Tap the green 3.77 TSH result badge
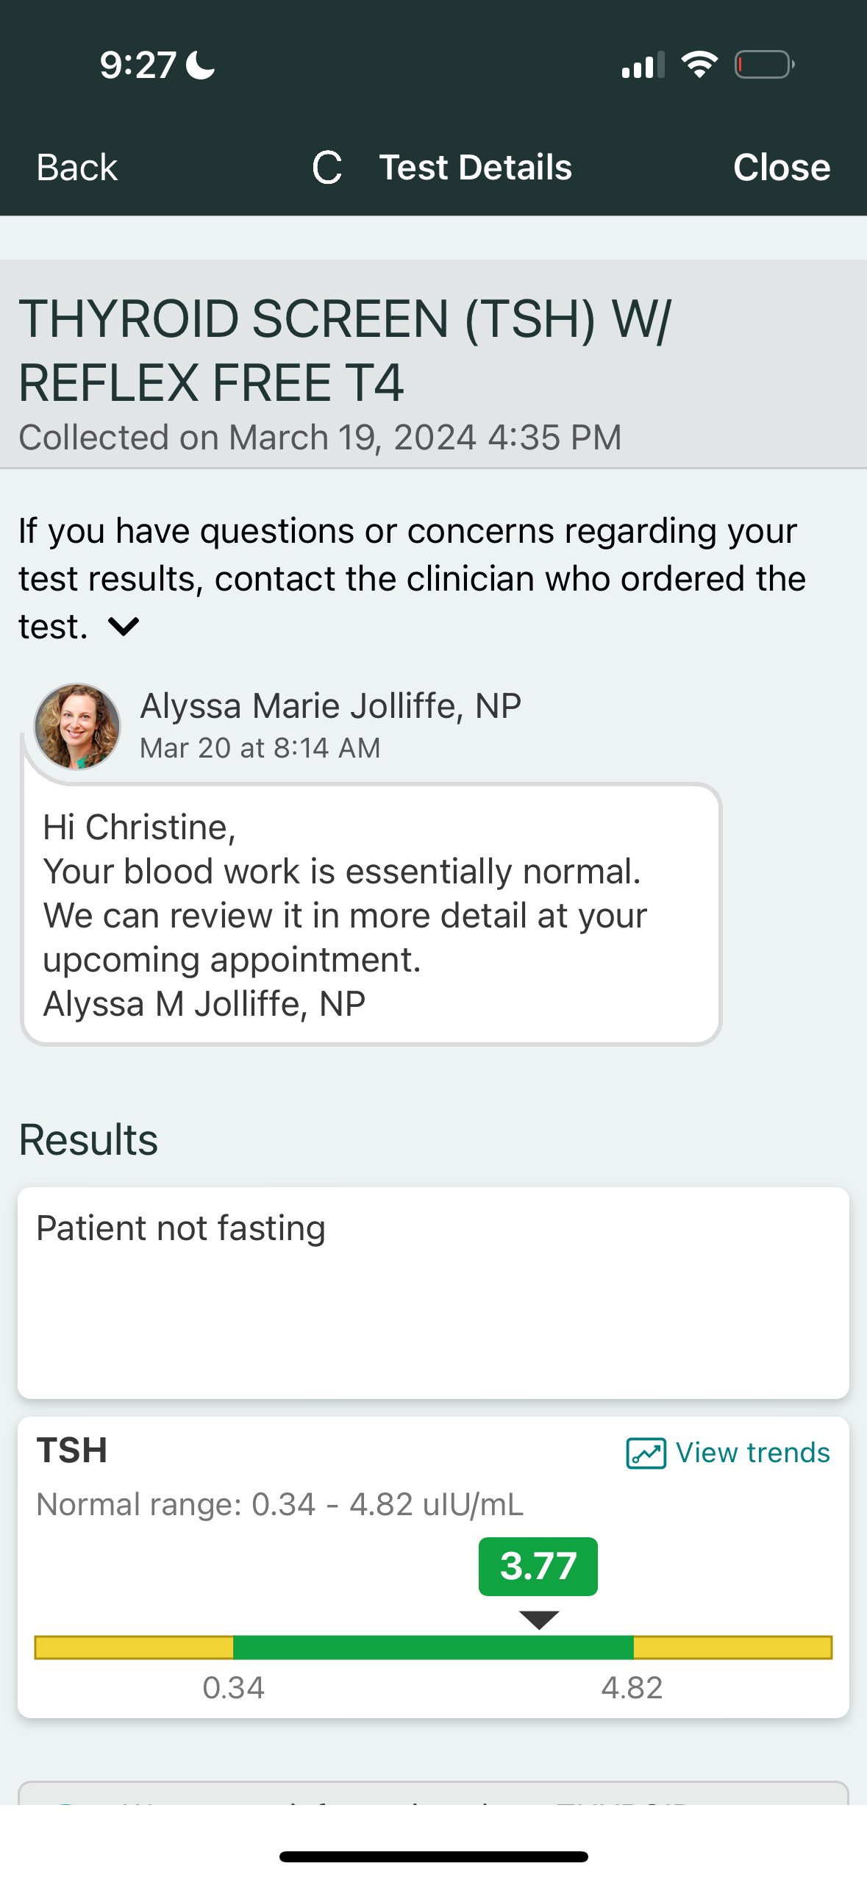This screenshot has height=1880, width=867. (538, 1567)
